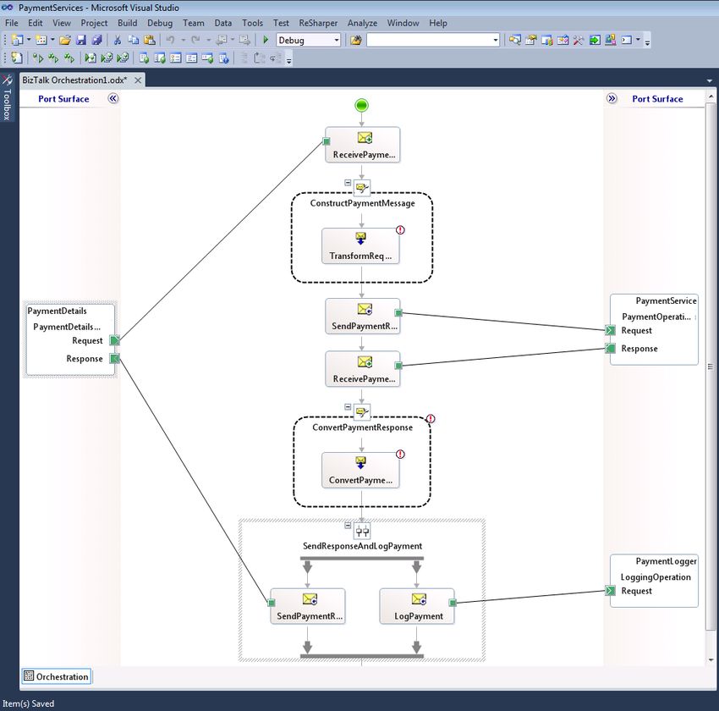719x711 pixels.
Task: Click the error indicator on TransformReq... shape
Action: 400,230
